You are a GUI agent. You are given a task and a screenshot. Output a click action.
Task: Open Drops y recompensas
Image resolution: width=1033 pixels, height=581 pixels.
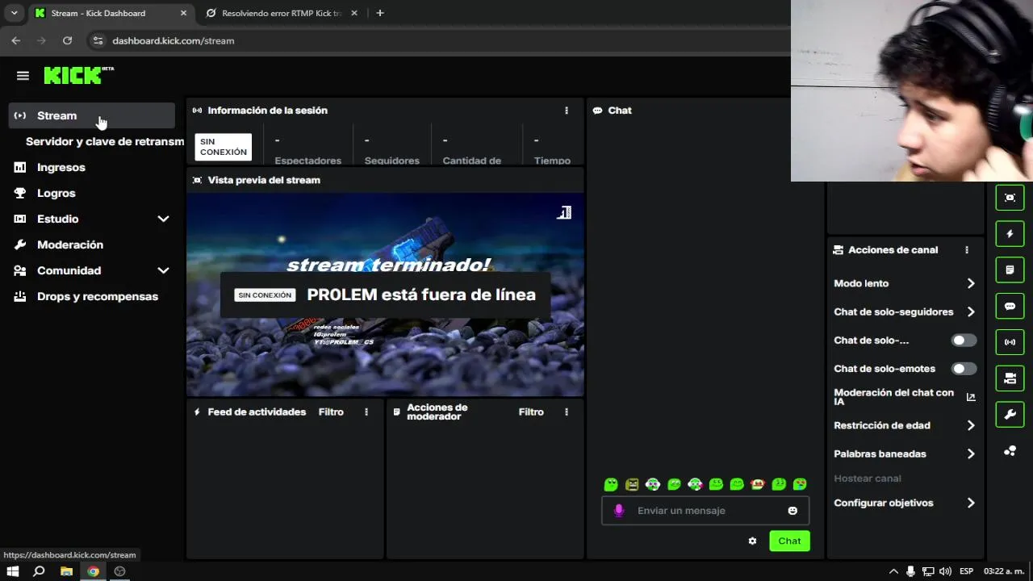pyautogui.click(x=92, y=296)
